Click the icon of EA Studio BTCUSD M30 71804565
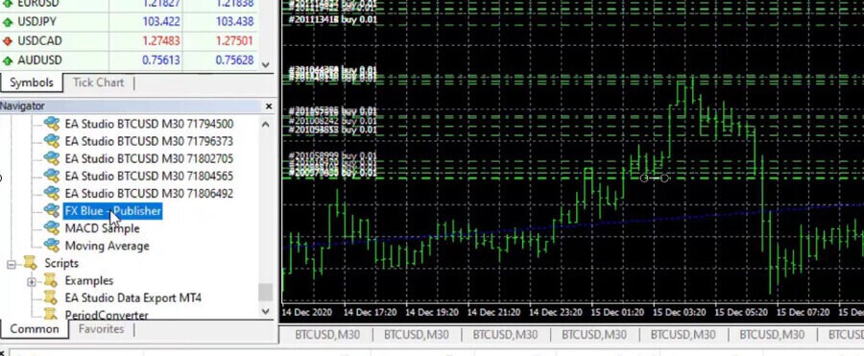 pyautogui.click(x=51, y=177)
